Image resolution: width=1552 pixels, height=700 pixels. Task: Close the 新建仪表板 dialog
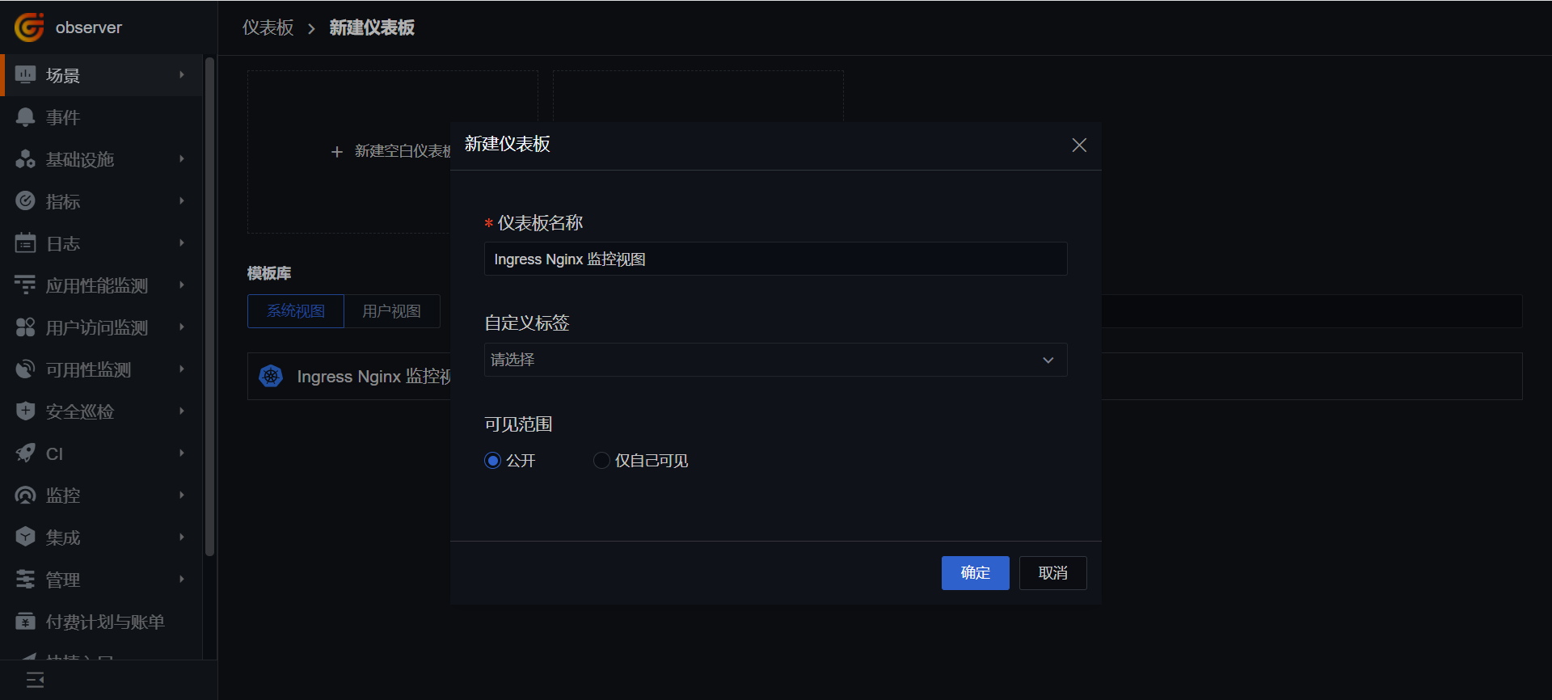(x=1079, y=145)
